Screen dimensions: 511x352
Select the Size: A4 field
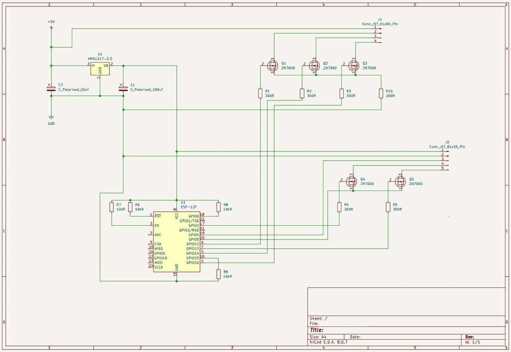pyautogui.click(x=318, y=337)
